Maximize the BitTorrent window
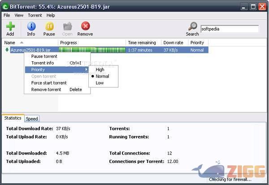 click(253, 7)
